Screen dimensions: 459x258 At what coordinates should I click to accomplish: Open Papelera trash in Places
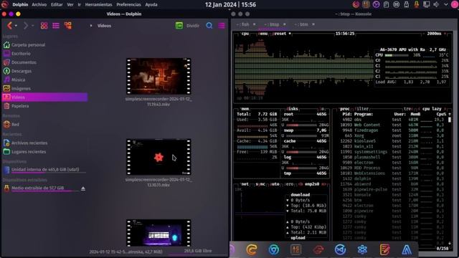pyautogui.click(x=44, y=106)
